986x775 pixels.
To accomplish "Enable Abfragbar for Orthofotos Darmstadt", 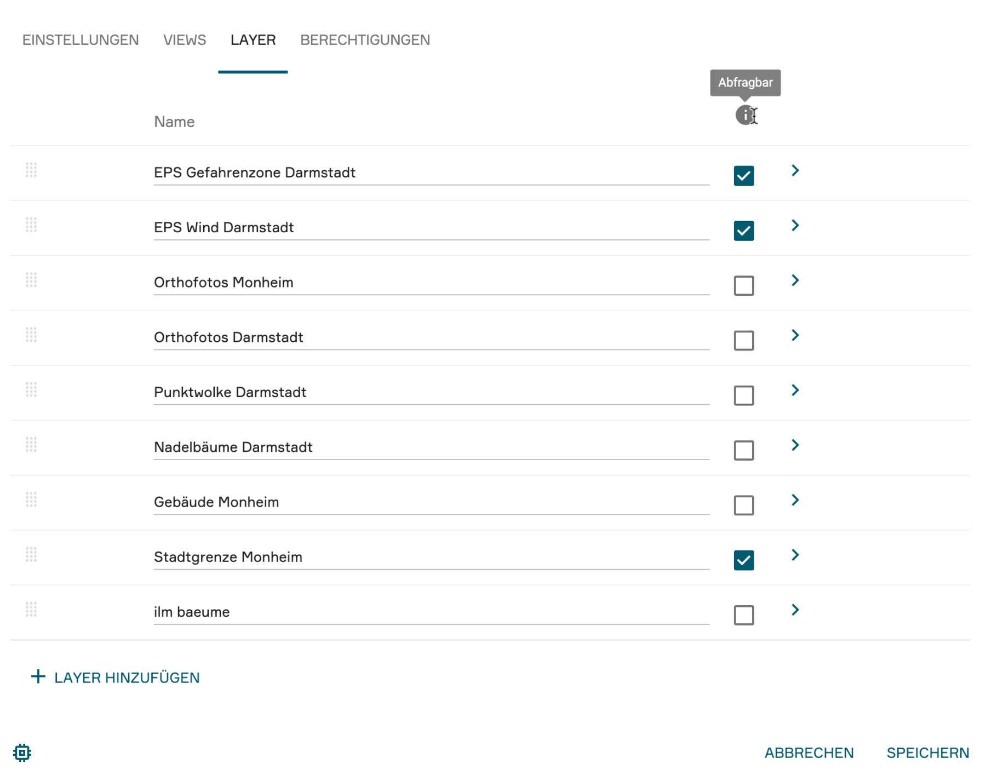I will coord(743,341).
